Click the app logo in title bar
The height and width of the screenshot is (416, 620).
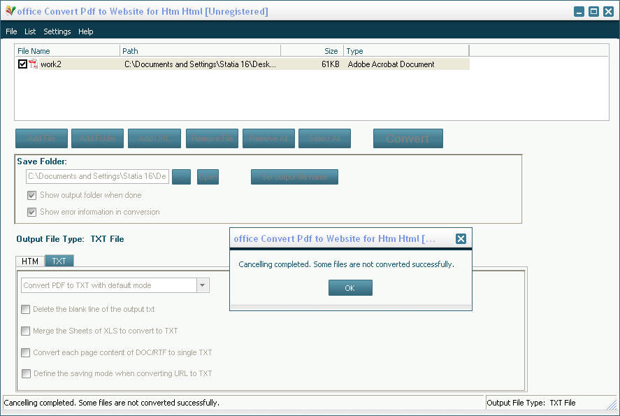tap(10, 11)
